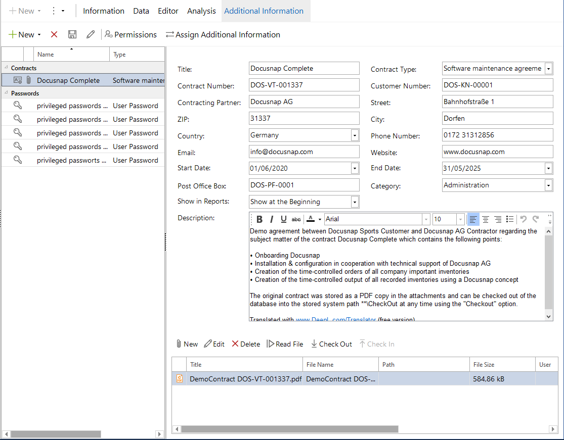Screen dimensions: 564x440
Task: Click the key icon of the first privileged passwords row
Action: point(18,105)
